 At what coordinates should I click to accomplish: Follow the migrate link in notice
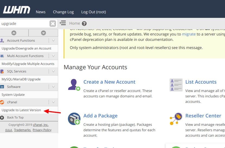pyautogui.click(x=189, y=34)
